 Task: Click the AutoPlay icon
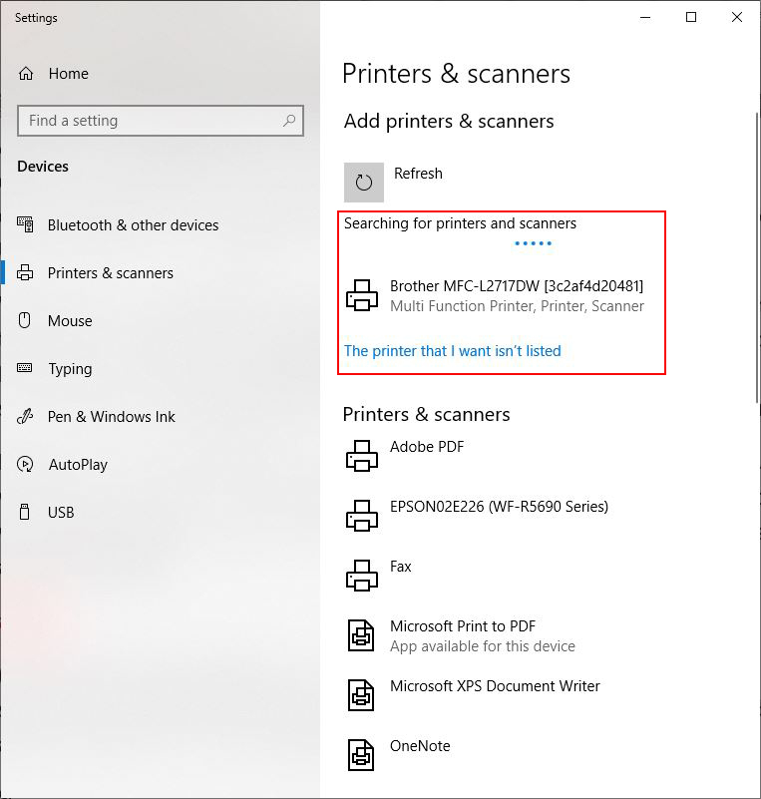(x=25, y=464)
